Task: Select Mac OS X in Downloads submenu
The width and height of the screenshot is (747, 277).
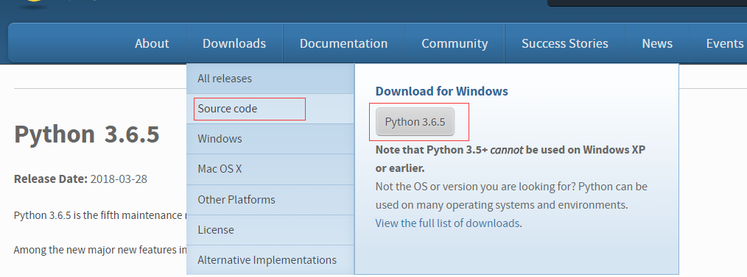Action: [270, 169]
